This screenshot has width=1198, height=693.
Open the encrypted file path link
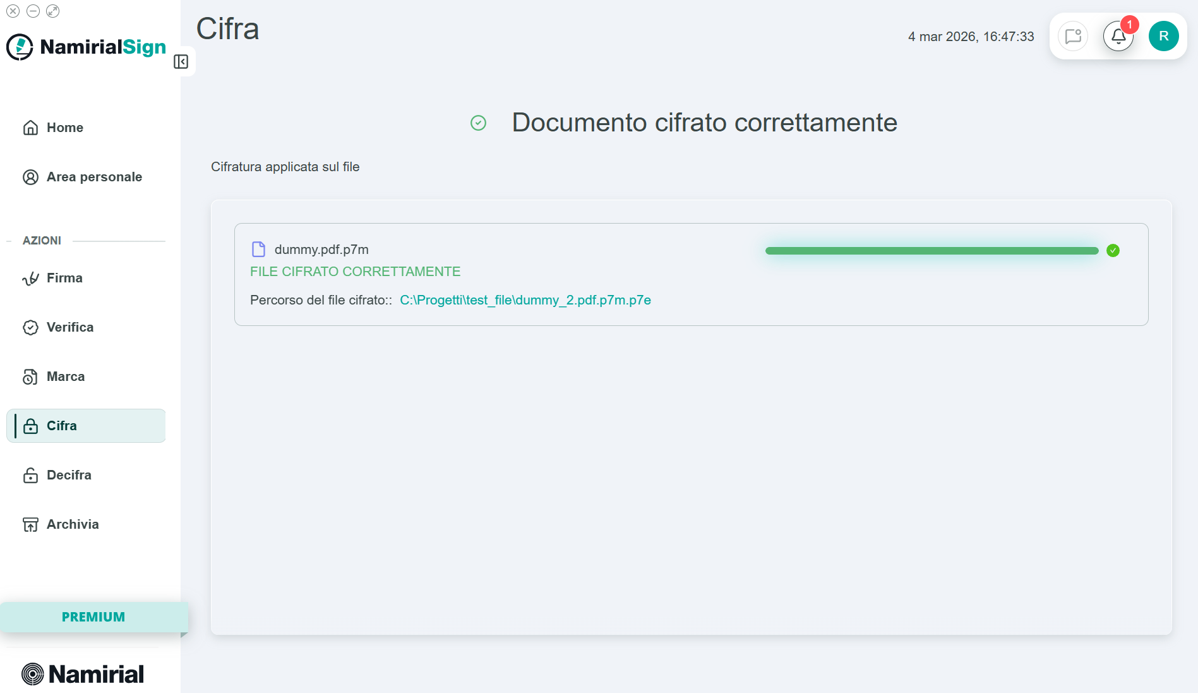point(525,300)
